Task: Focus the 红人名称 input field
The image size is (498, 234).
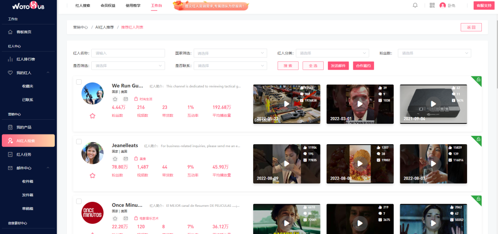Action: (x=128, y=53)
